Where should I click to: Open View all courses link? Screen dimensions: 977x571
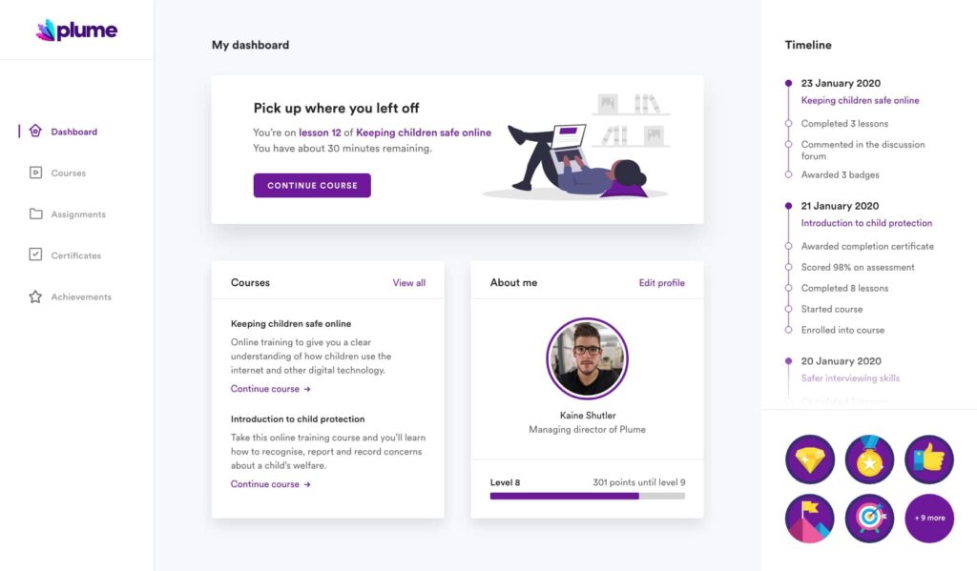point(408,283)
